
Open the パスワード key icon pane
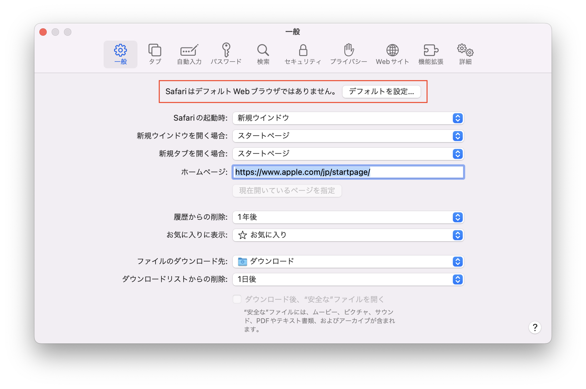point(226,54)
